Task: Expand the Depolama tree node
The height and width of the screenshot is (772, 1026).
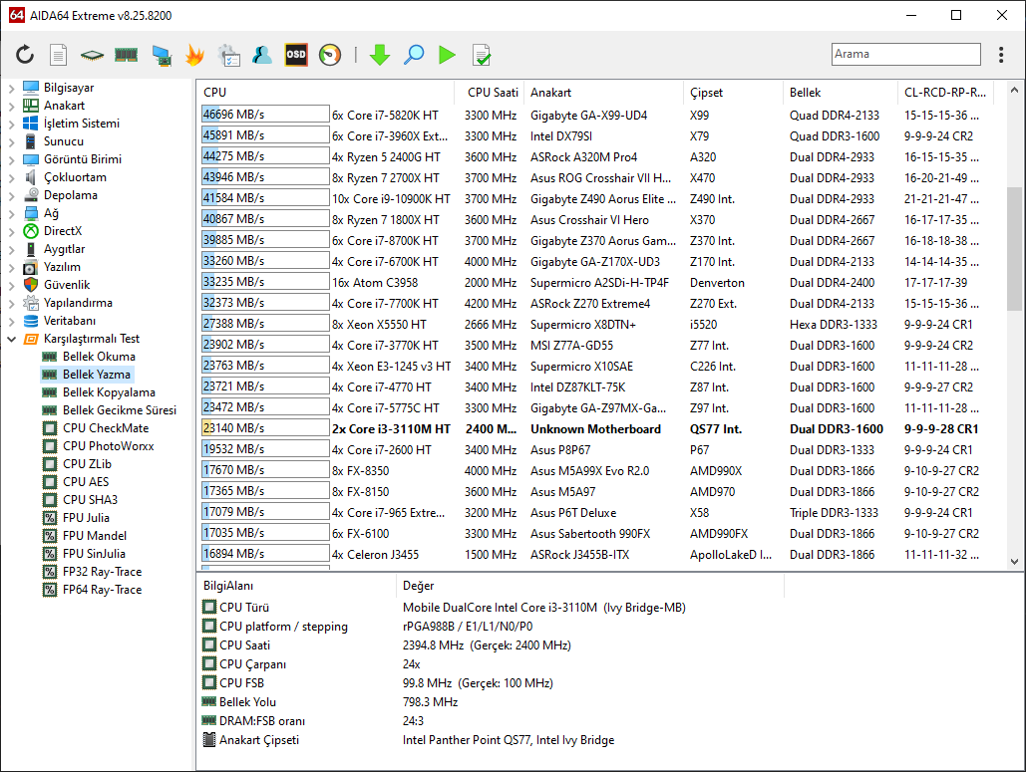Action: coord(11,195)
